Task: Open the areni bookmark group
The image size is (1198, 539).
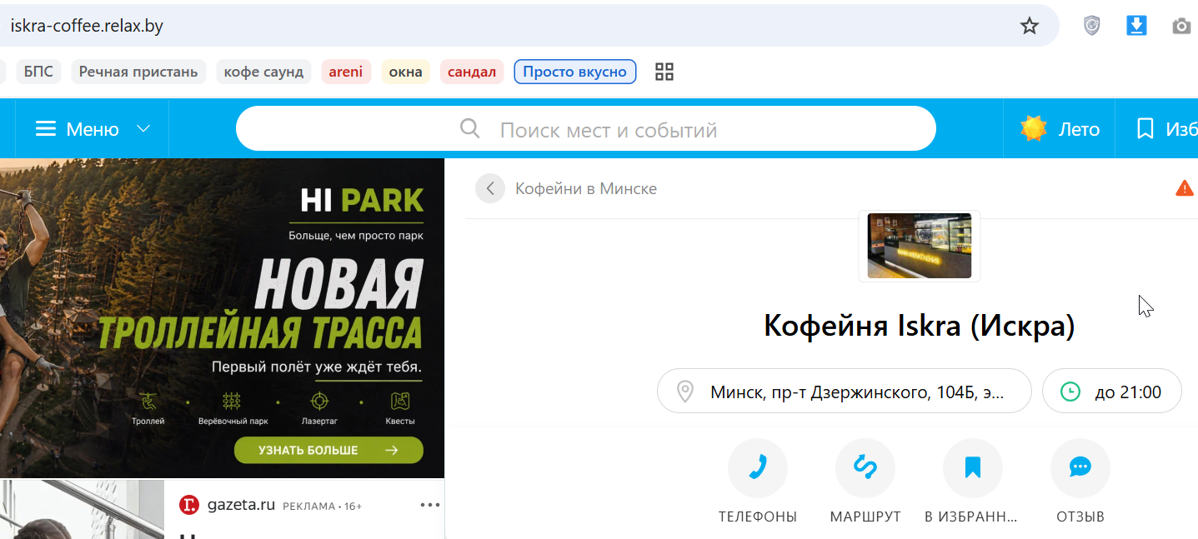Action: (346, 72)
